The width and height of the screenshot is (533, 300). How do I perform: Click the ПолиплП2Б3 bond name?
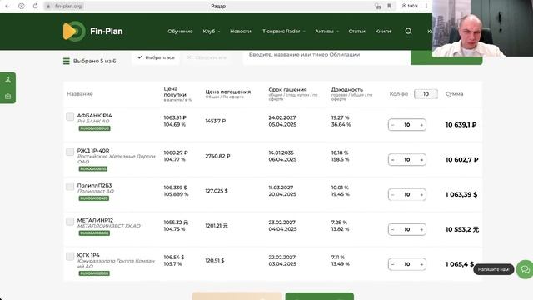94,185
